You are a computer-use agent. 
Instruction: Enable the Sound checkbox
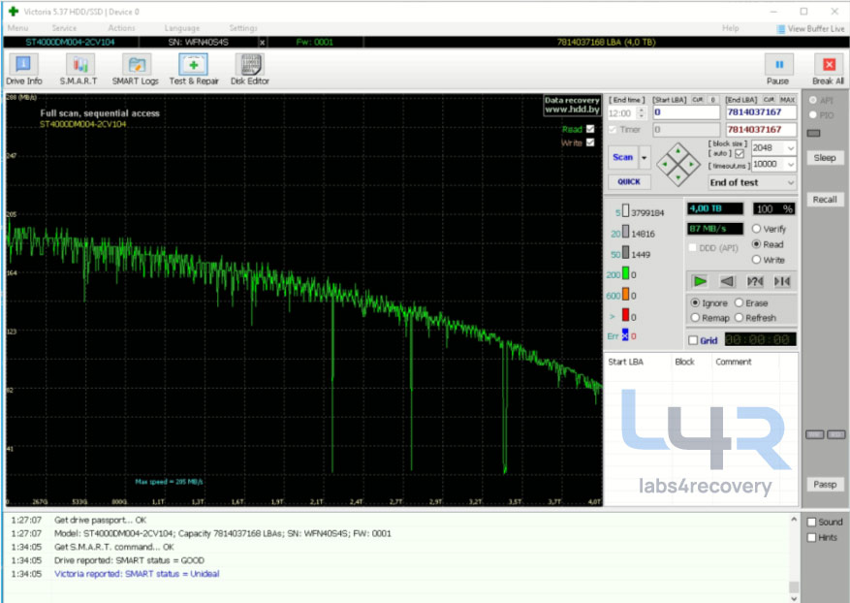(811, 523)
